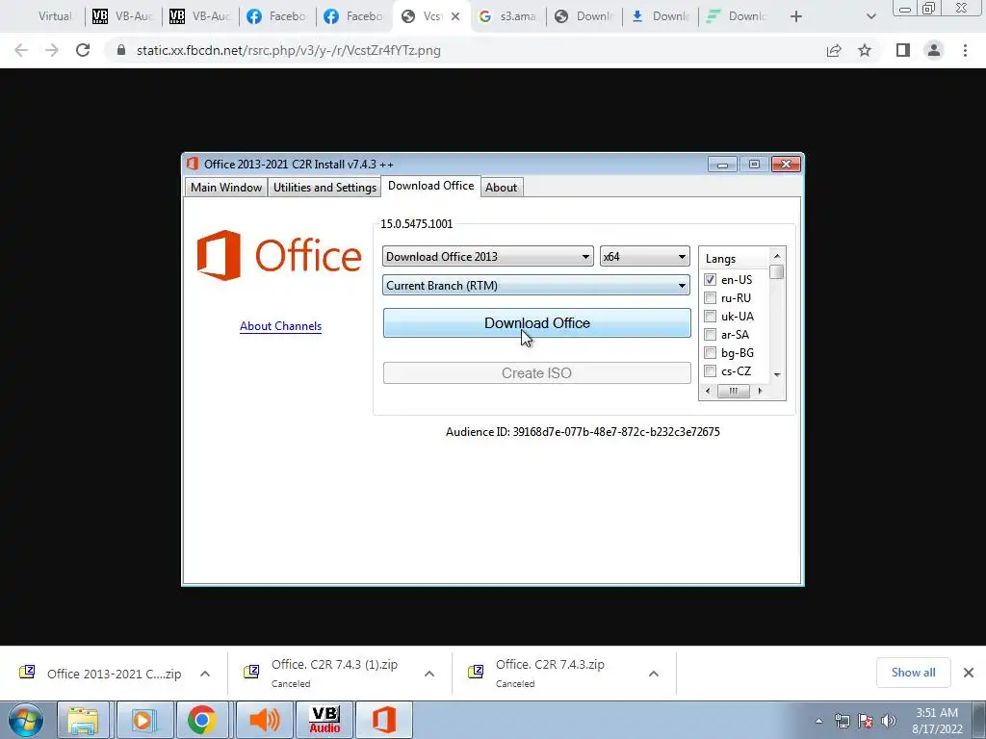Enable the bg-BG language checkbox
Screen dimensions: 986x739
point(710,352)
